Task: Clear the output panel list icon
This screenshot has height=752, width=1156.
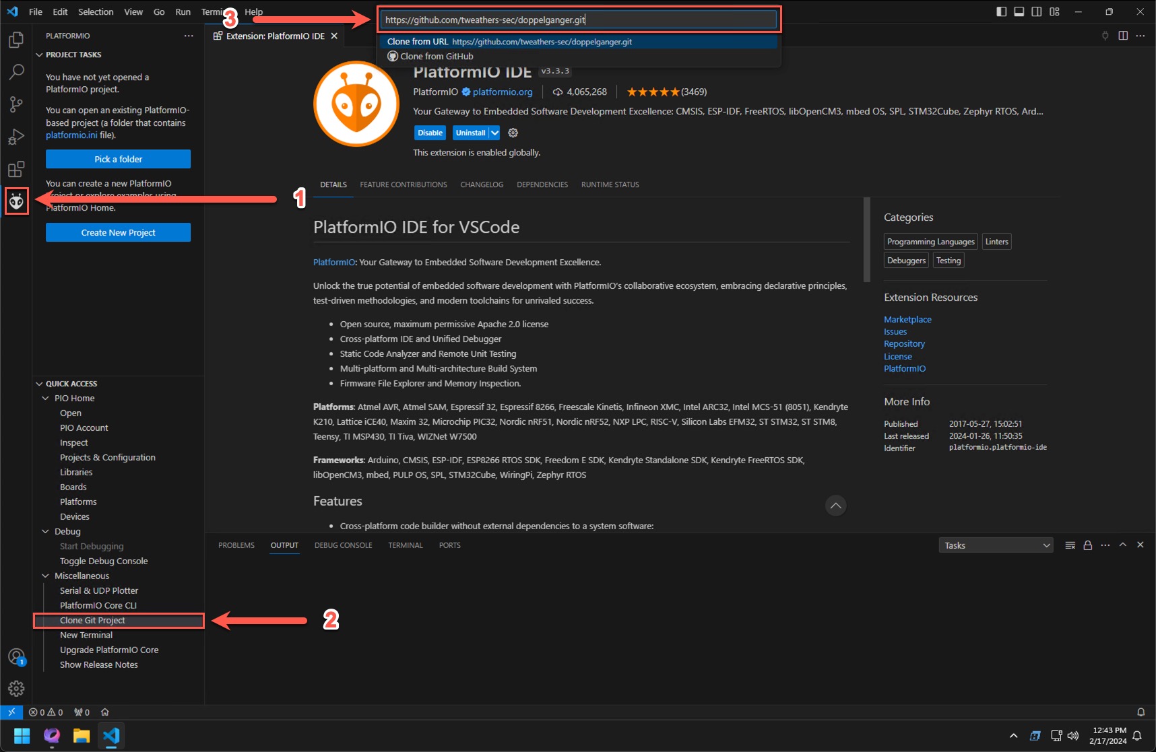Action: (1070, 545)
